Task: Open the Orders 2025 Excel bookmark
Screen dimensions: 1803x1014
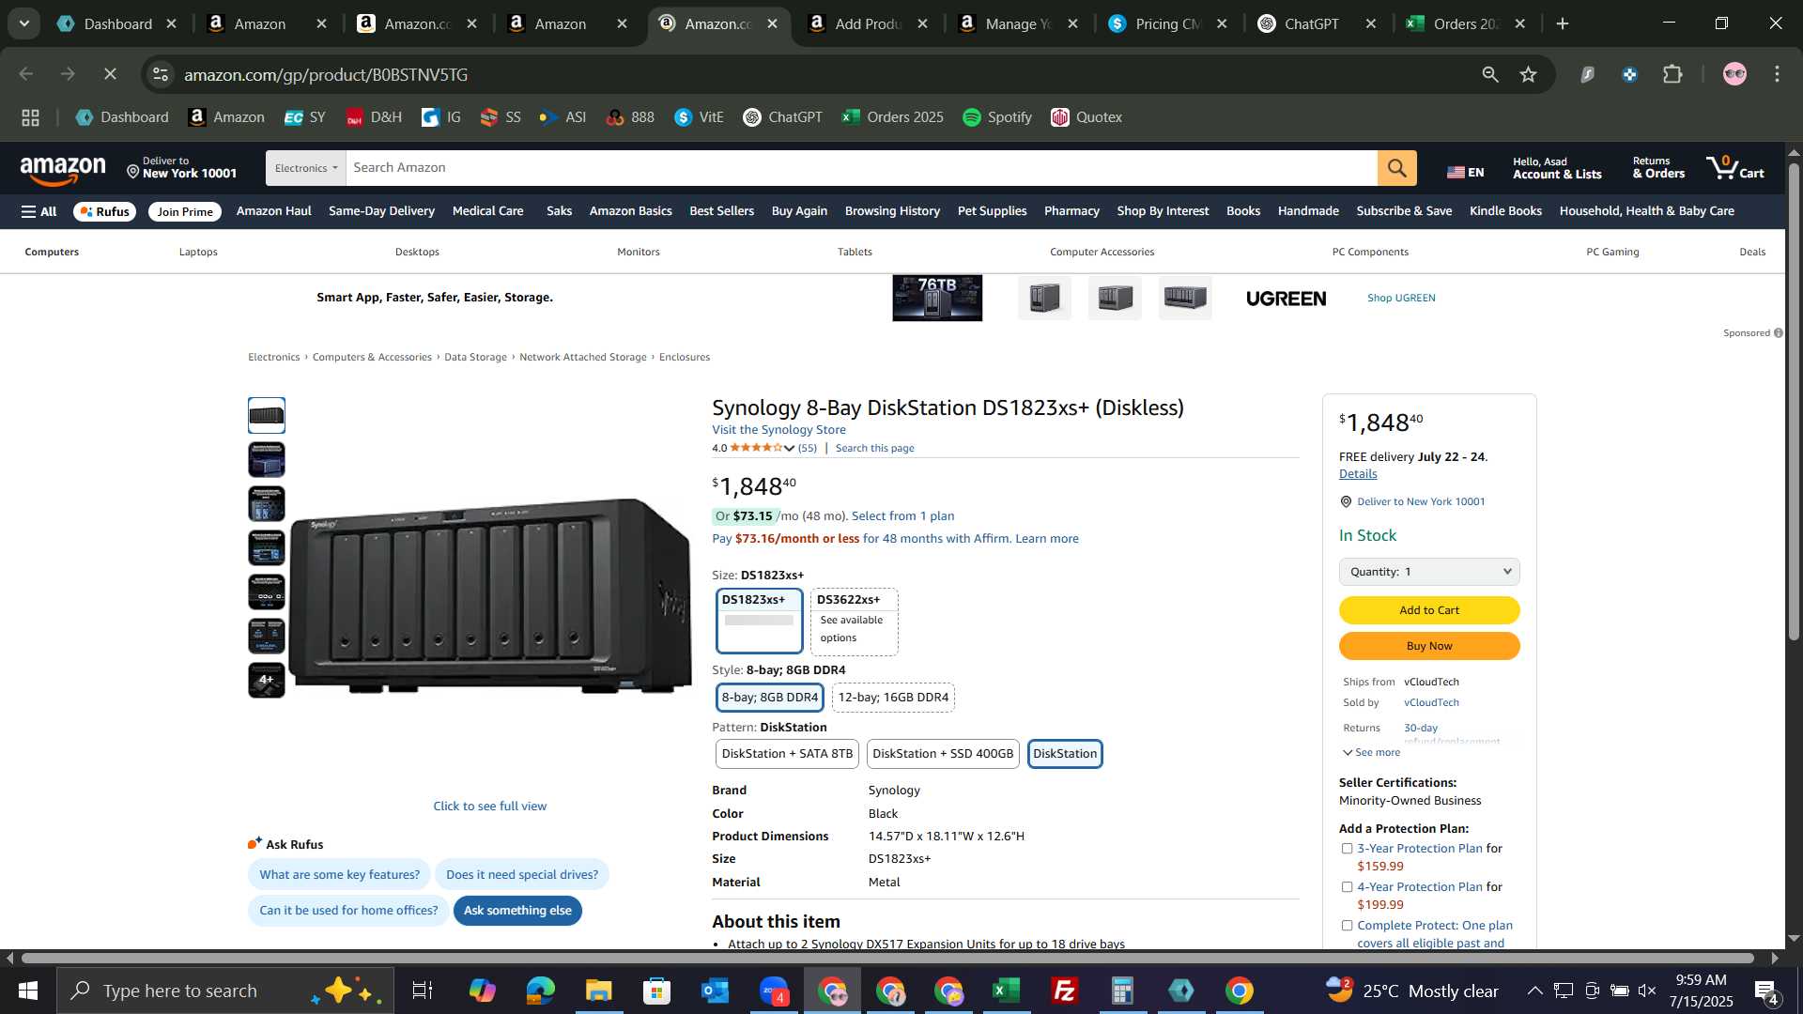Action: pyautogui.click(x=893, y=117)
